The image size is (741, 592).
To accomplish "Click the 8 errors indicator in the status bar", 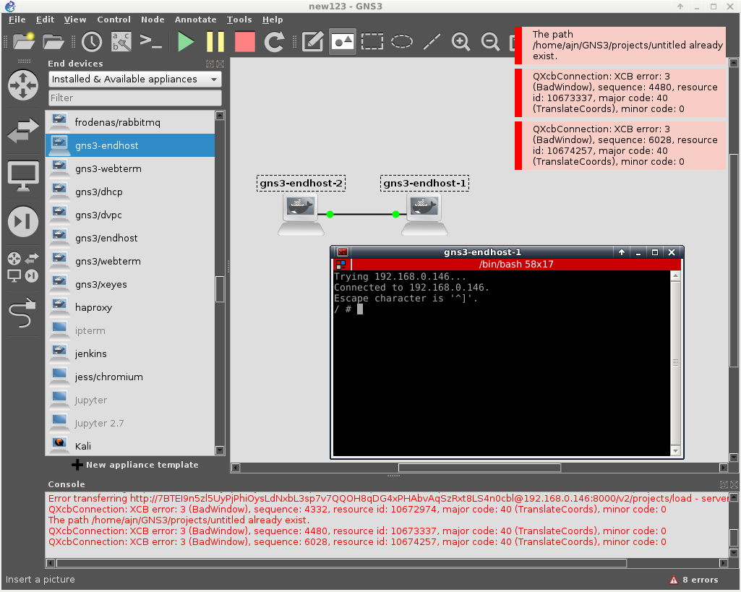I will [x=694, y=580].
